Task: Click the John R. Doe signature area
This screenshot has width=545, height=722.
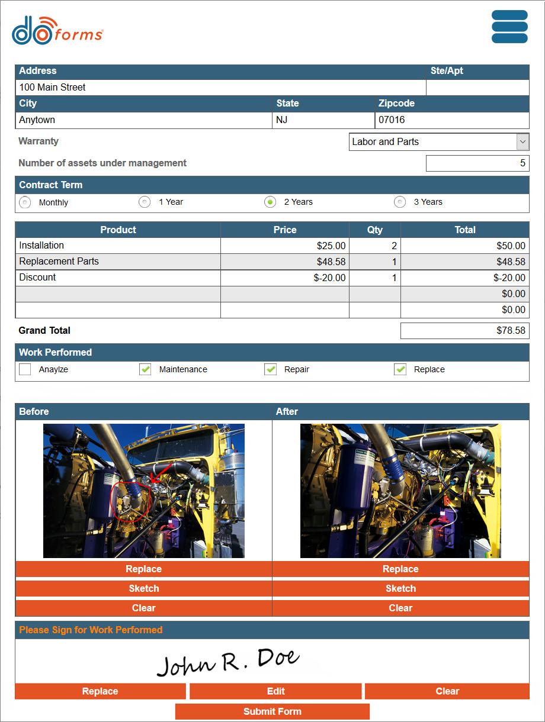Action: pyautogui.click(x=272, y=661)
